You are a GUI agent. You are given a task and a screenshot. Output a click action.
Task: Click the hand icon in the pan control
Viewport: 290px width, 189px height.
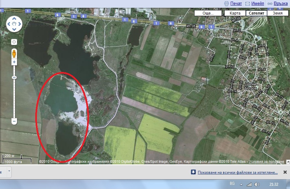pyautogui.click(x=14, y=24)
